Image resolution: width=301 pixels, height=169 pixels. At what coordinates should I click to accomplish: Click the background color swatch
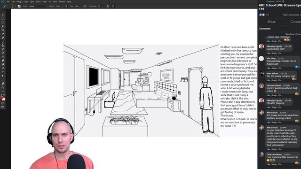pos(4,99)
